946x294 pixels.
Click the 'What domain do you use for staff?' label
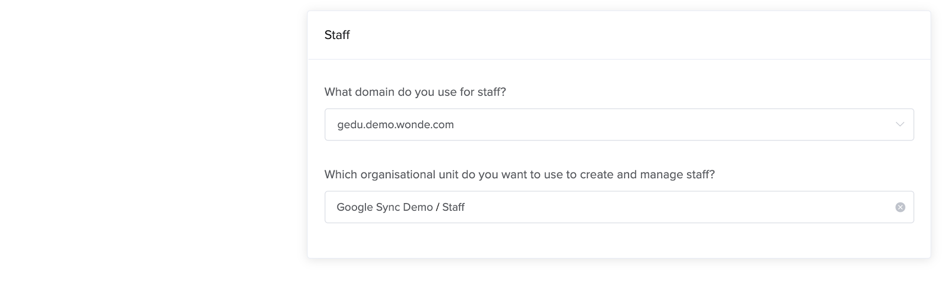415,92
